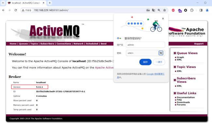
Task: Click the blue save password button
Action: coord(145,62)
